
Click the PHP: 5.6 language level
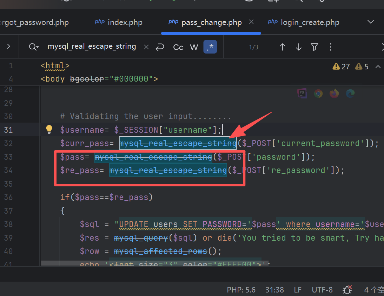pos(241,290)
